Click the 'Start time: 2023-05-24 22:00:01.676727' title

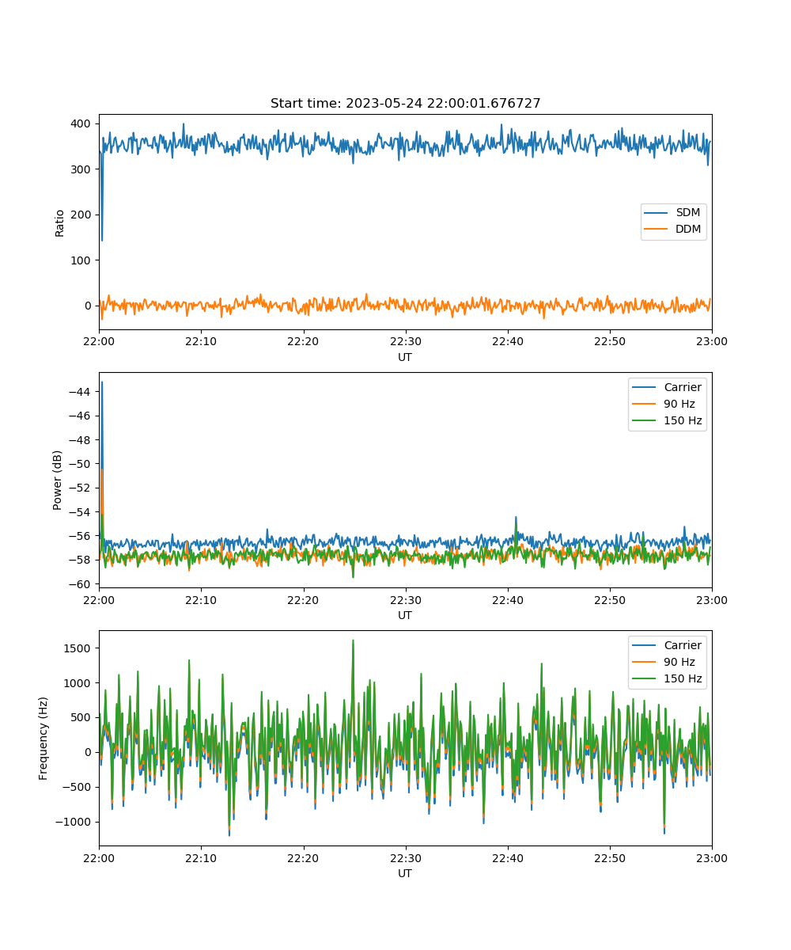(x=405, y=104)
